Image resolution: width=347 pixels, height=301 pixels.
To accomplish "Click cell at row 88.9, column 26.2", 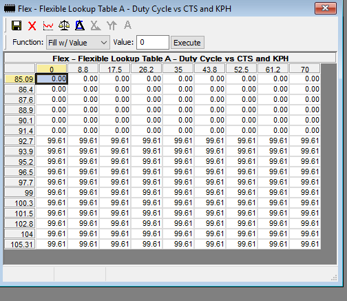I will pyautogui.click(x=147, y=110).
